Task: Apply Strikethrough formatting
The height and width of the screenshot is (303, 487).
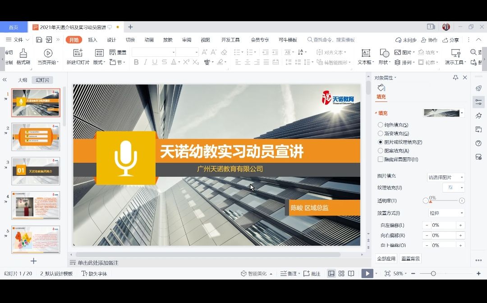Action: 164,62
